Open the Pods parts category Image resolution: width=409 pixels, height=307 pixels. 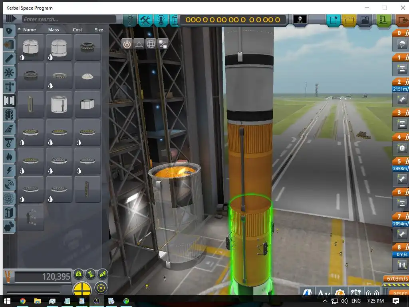pyautogui.click(x=9, y=31)
